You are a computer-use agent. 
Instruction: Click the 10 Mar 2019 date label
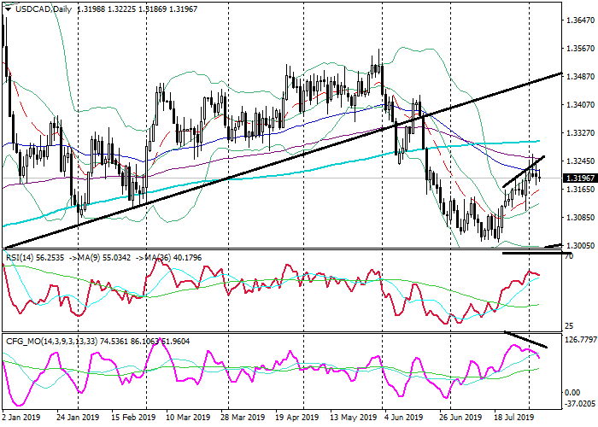[186, 419]
